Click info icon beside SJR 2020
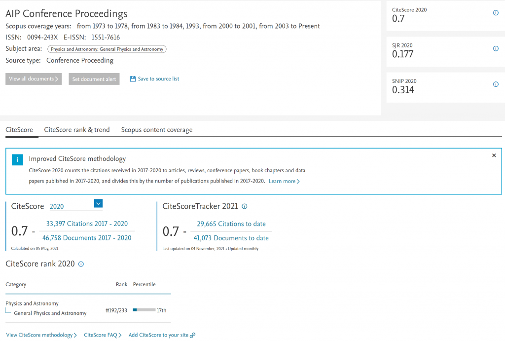 pyautogui.click(x=496, y=49)
